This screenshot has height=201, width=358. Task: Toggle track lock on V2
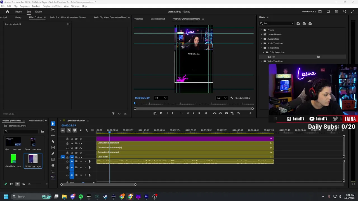pos(67,153)
